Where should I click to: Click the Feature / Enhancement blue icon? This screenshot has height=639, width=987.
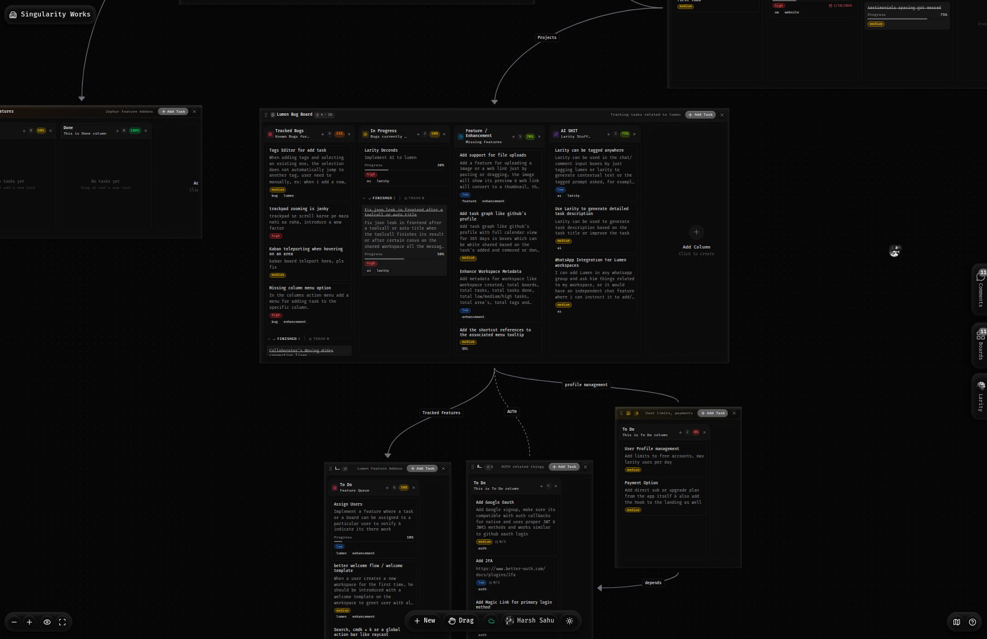pos(461,136)
